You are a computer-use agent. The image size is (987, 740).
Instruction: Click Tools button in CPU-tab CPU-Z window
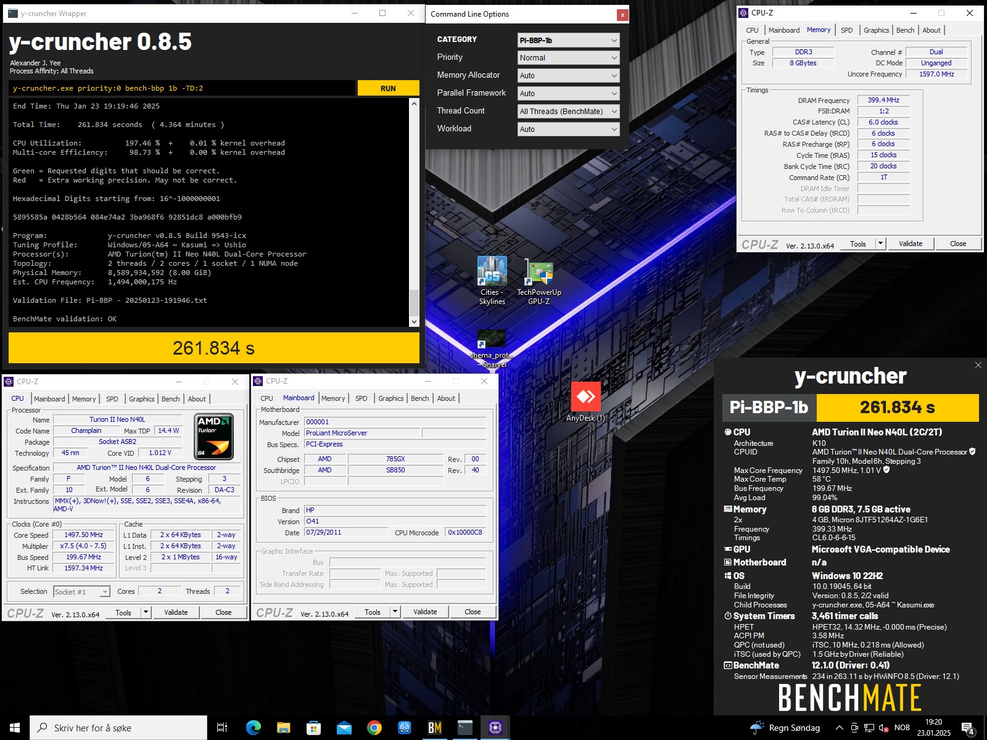[123, 612]
